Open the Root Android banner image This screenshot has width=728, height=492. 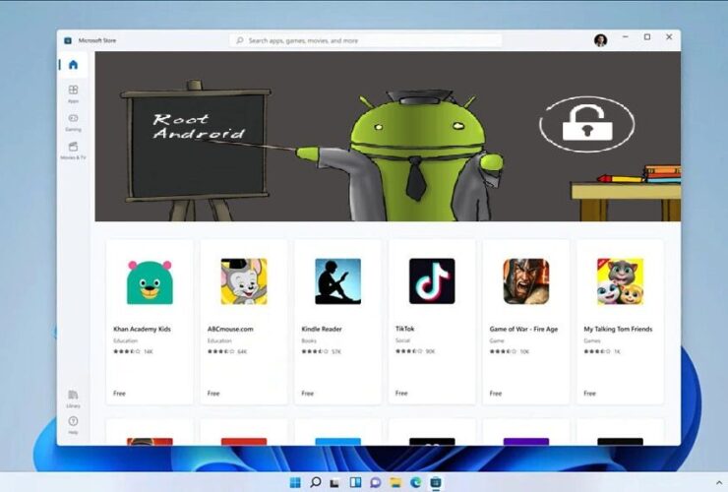click(388, 136)
